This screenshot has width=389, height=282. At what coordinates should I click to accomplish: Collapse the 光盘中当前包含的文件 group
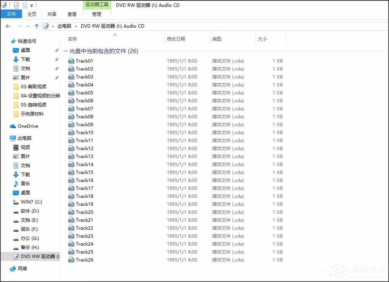click(x=66, y=51)
